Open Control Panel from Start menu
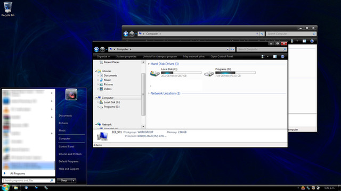The image size is (341, 191). point(66,146)
